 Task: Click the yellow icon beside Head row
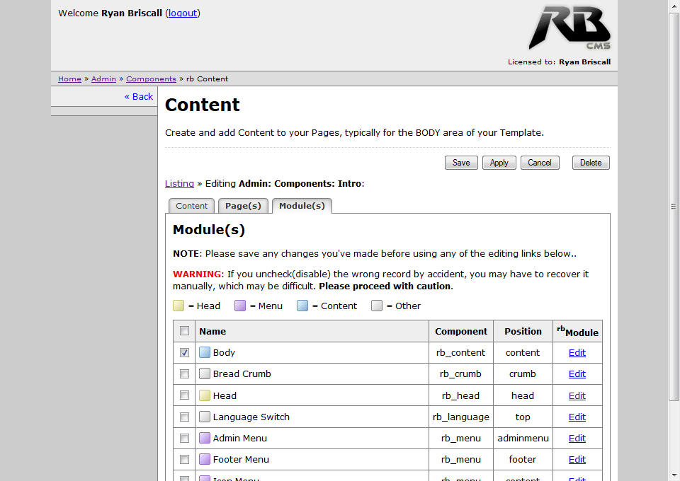[205, 396]
